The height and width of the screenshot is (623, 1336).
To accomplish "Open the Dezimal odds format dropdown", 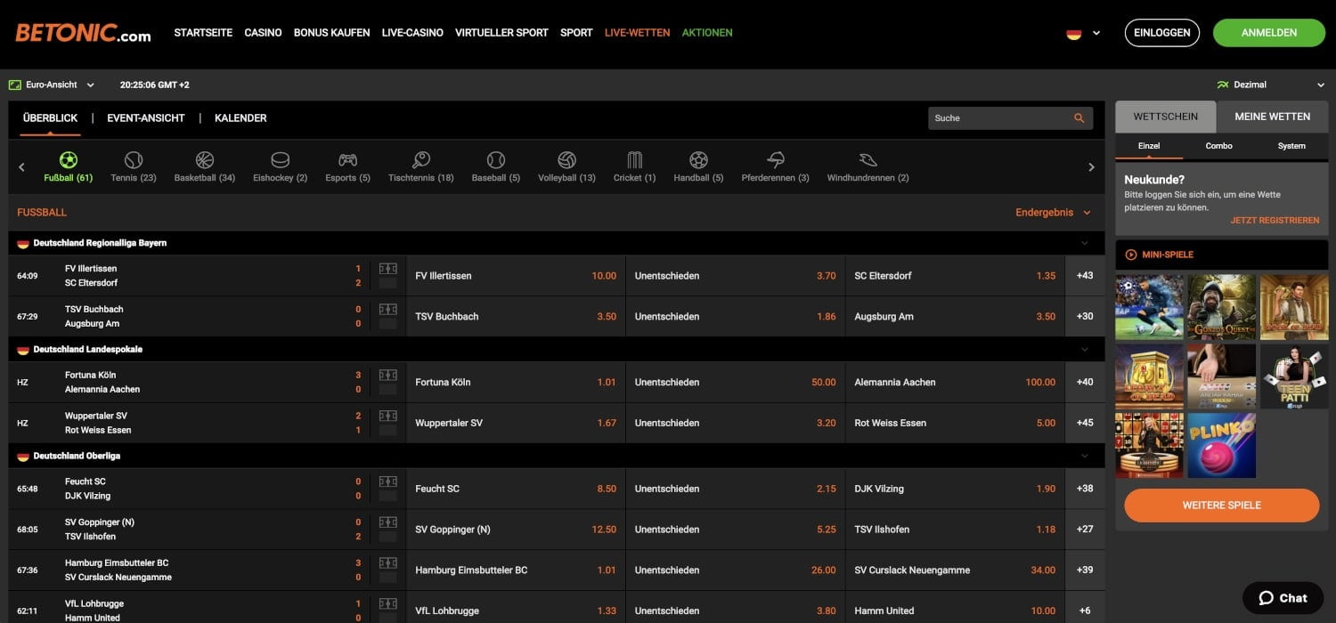I will click(1271, 85).
